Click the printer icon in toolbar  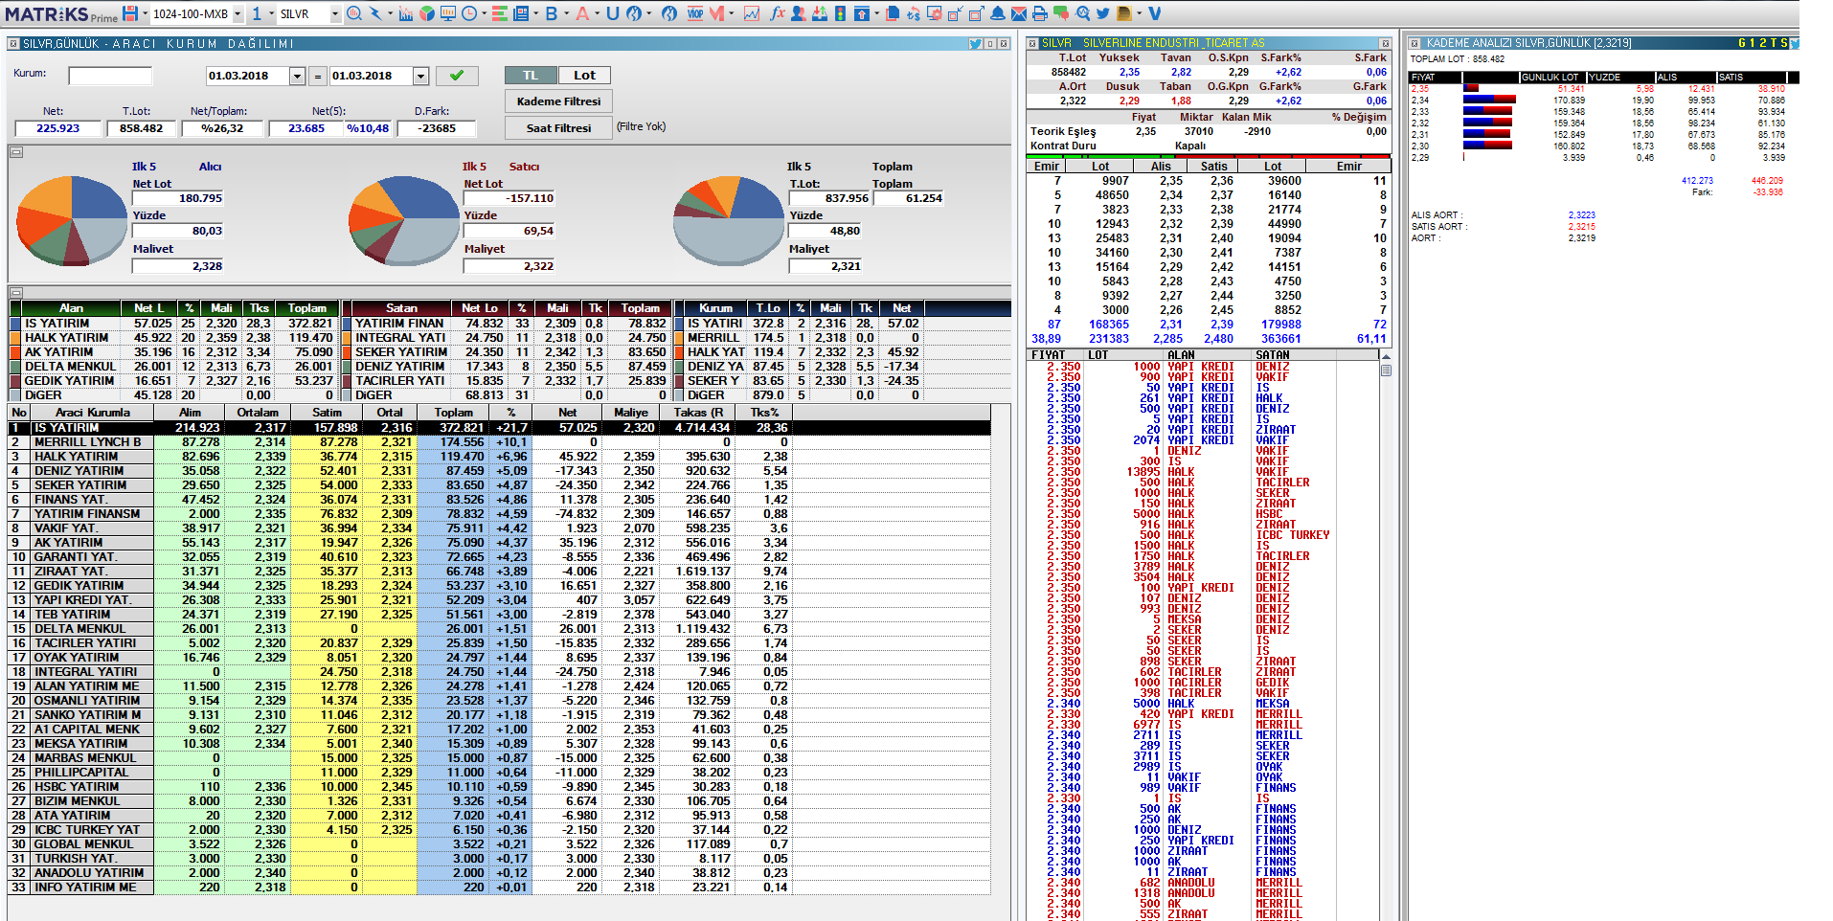point(1039,13)
